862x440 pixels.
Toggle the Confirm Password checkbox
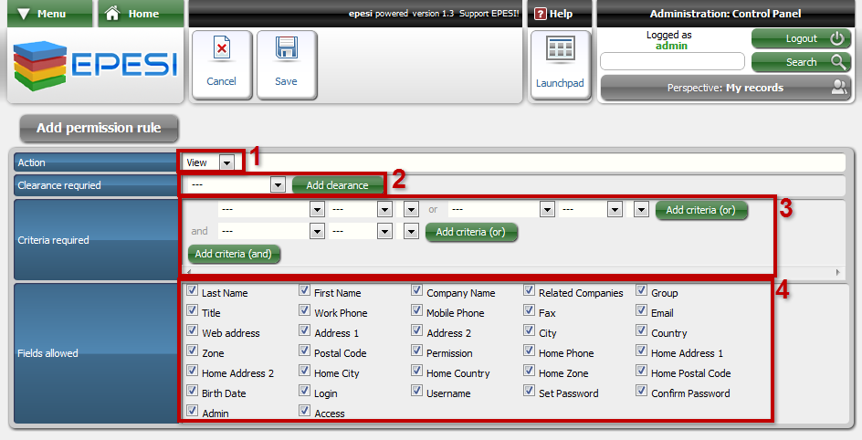pyautogui.click(x=642, y=391)
